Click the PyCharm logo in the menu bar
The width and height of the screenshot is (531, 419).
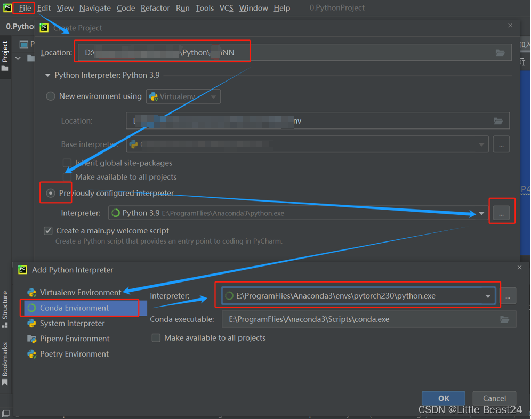7,8
